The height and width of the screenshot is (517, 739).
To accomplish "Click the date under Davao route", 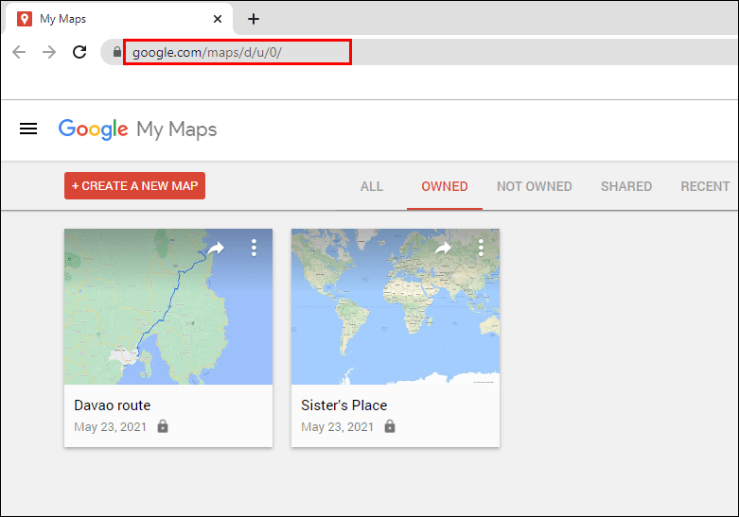I will pos(111,426).
